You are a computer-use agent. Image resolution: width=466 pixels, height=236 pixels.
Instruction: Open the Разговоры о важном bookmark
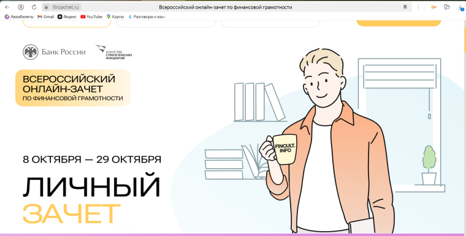[x=147, y=17]
